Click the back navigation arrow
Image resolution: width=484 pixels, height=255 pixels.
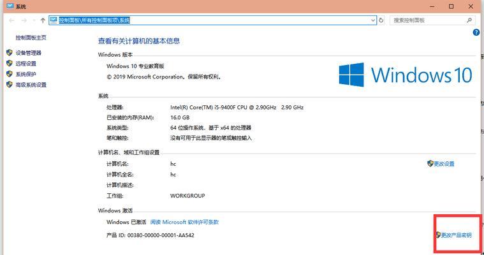coord(11,20)
